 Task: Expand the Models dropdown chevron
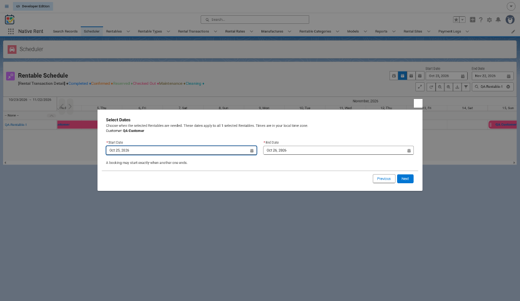click(x=365, y=31)
